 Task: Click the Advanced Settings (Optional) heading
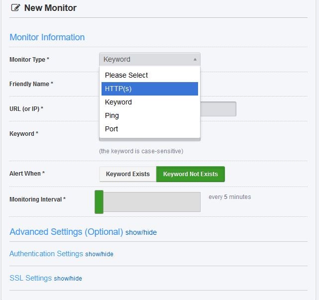(x=66, y=232)
